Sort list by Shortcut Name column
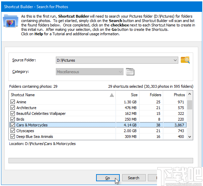 [62, 95]
